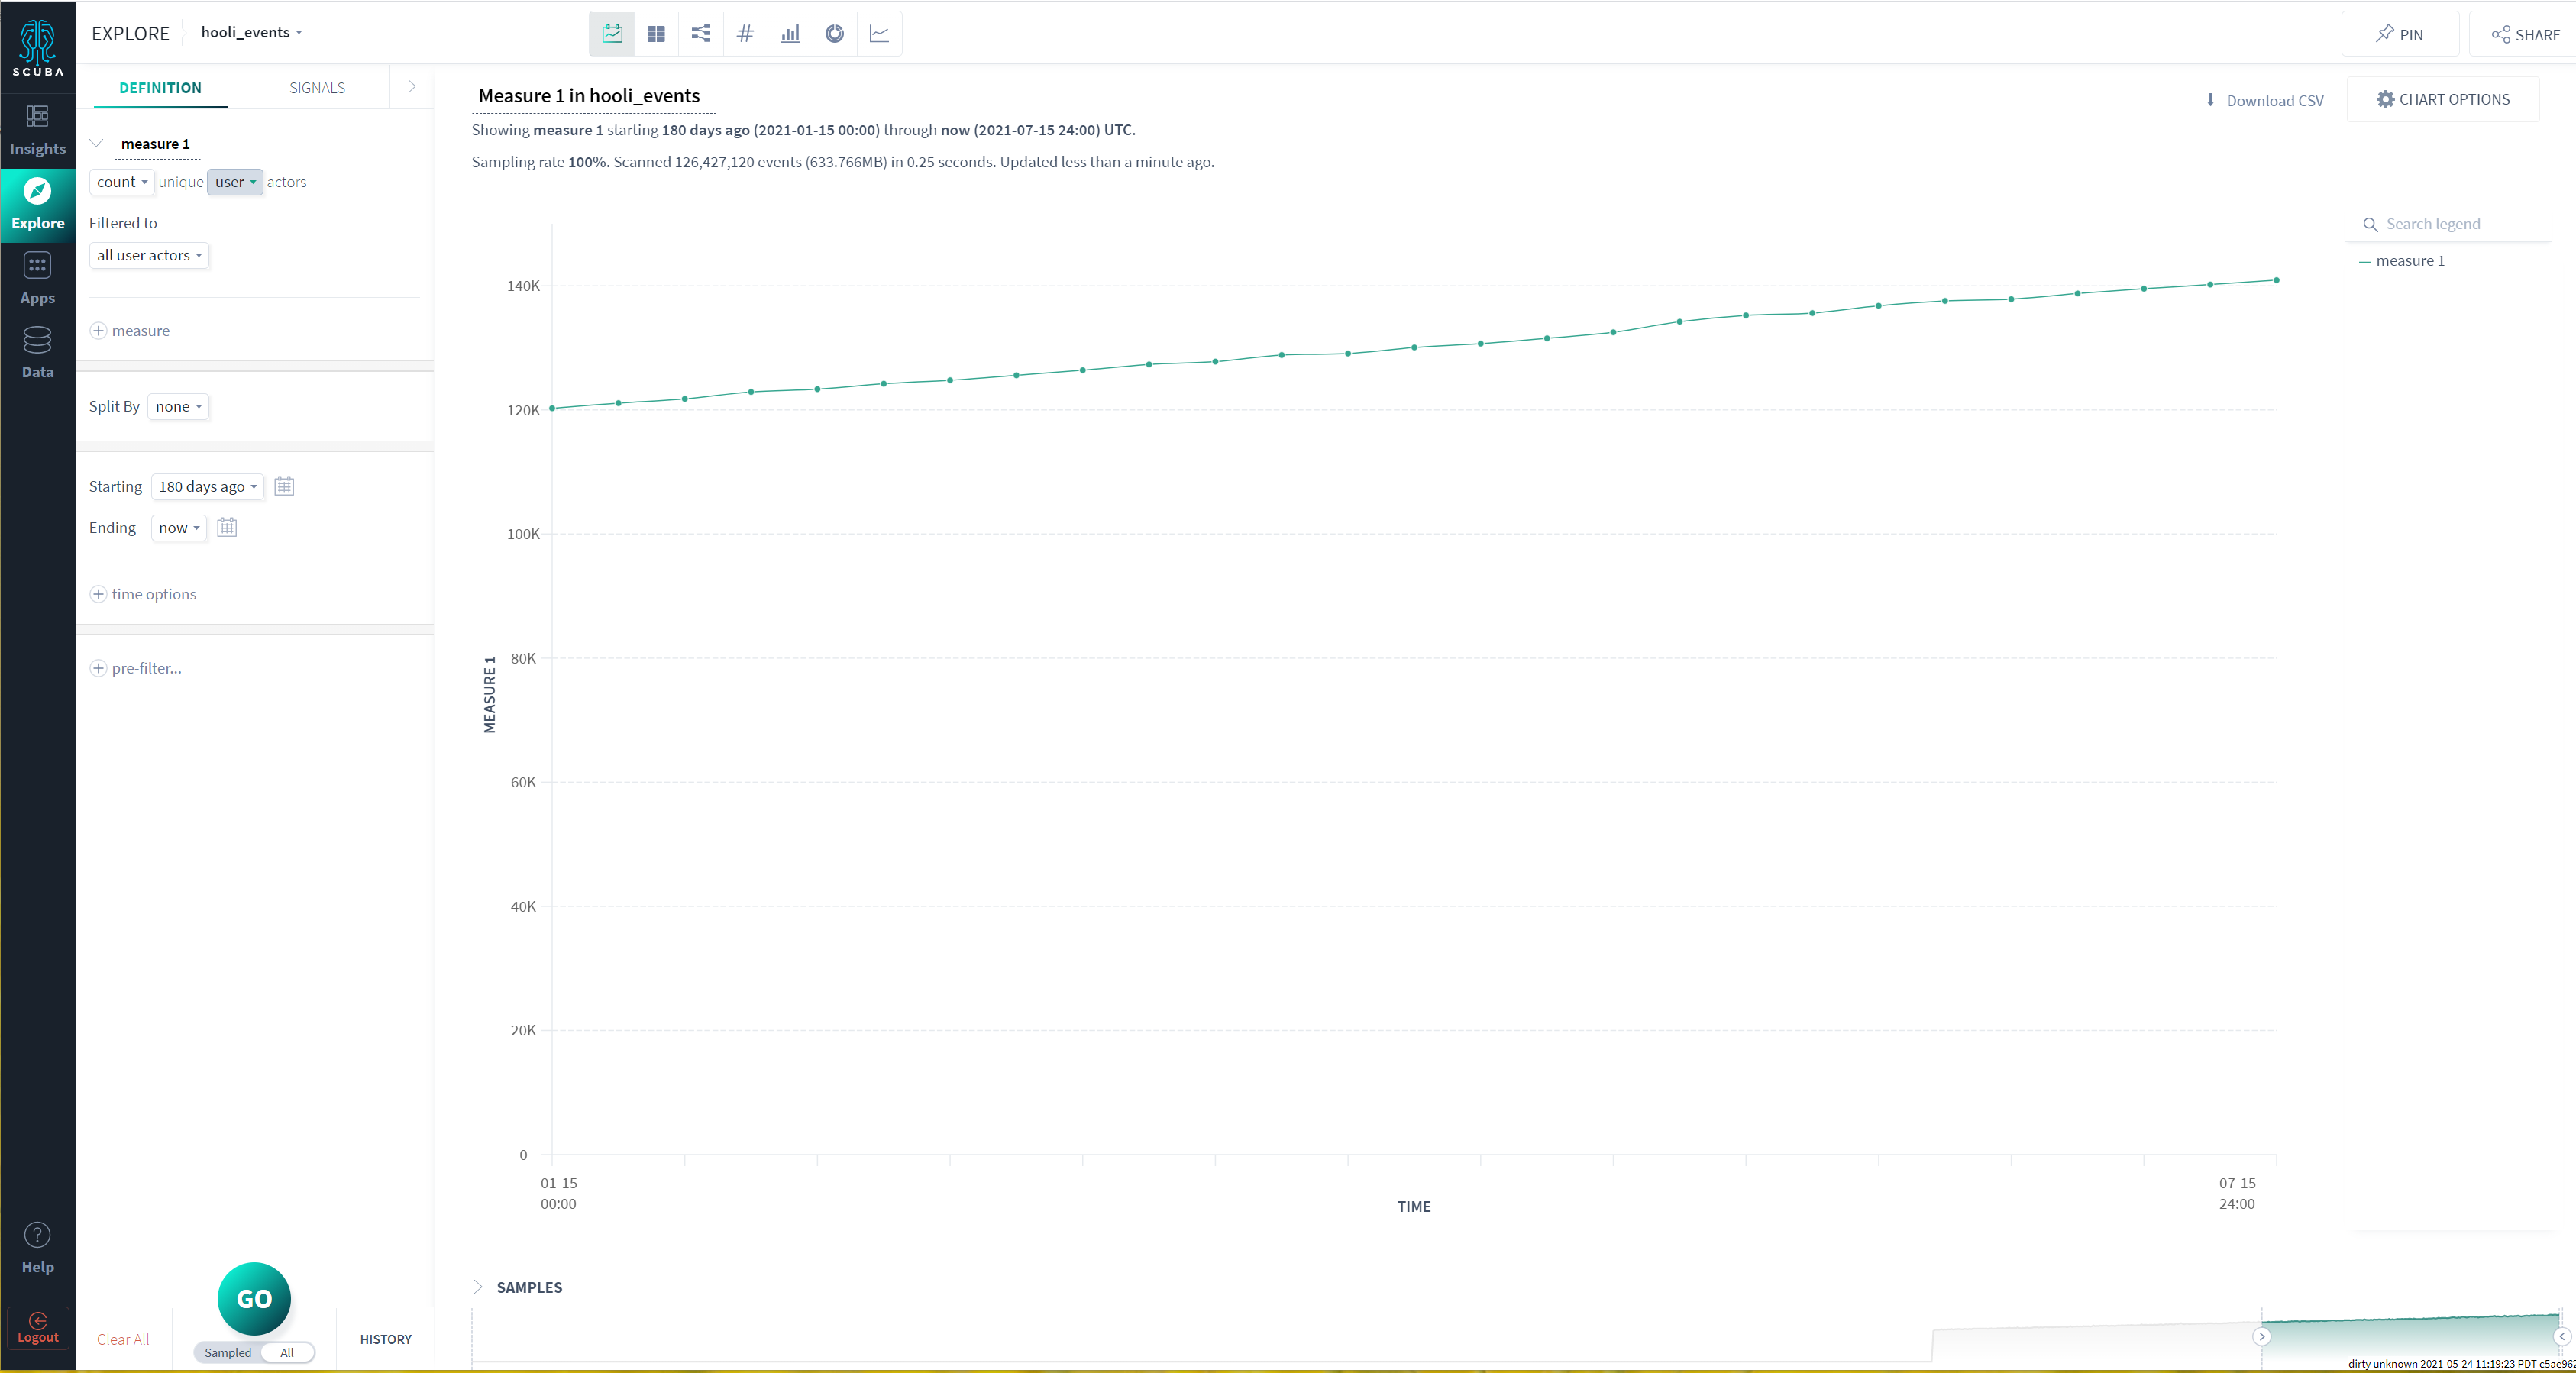Open the Ending date calendar picker
2576x1373 pixels.
227,527
